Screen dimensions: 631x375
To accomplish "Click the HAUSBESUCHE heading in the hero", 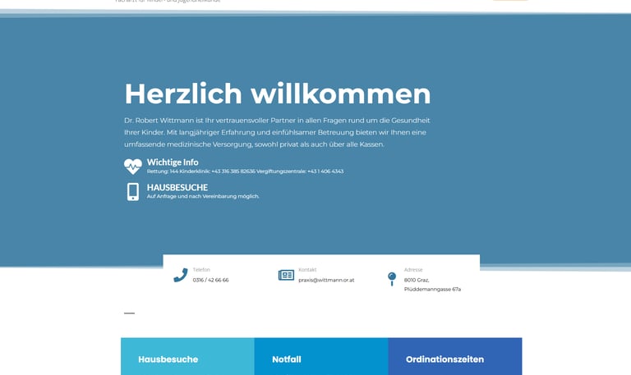I will point(177,187).
